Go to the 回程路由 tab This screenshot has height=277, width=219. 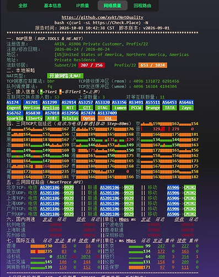142,6
